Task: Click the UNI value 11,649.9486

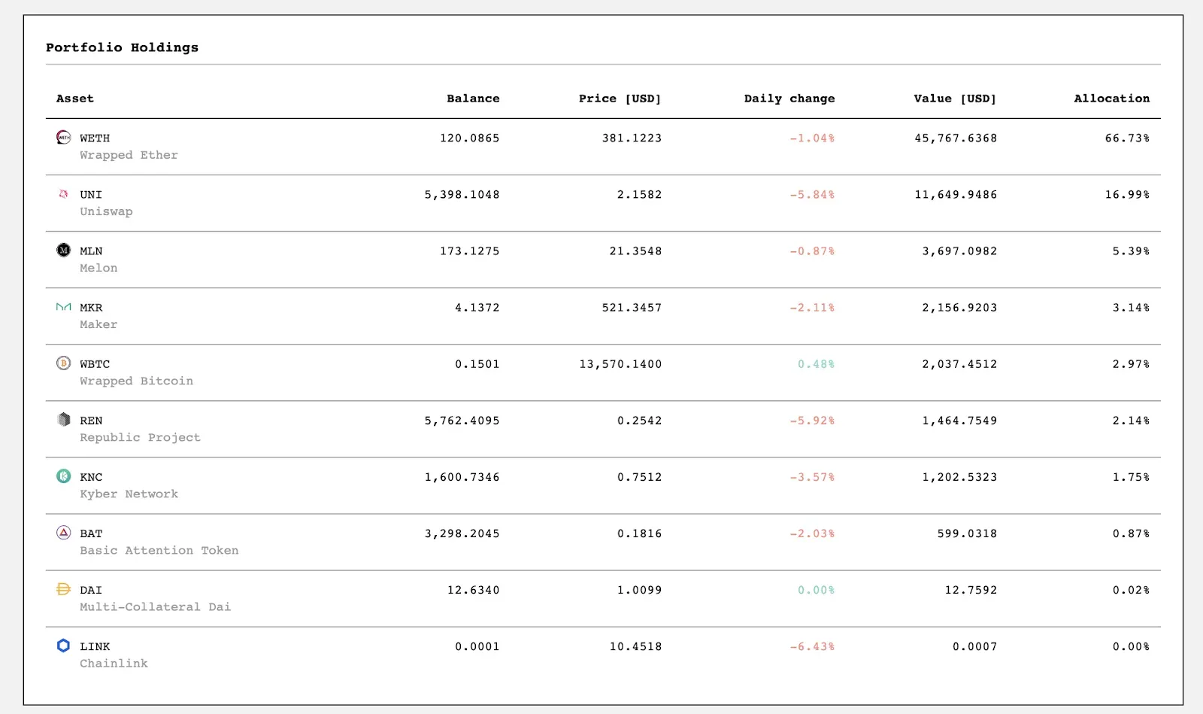Action: pos(956,195)
